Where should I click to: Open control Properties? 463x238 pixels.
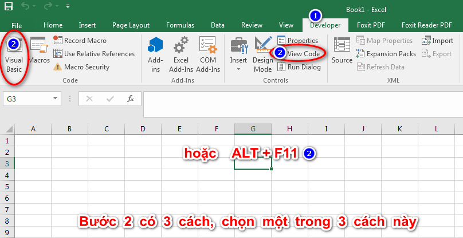click(x=297, y=41)
